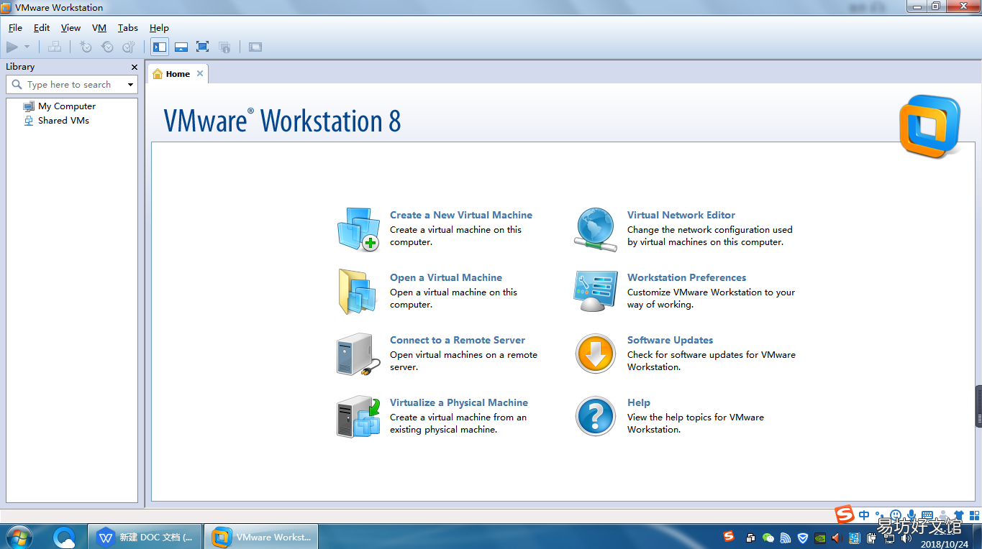Click the VMware Workstation taskbar button
The image size is (982, 549).
pos(261,537)
